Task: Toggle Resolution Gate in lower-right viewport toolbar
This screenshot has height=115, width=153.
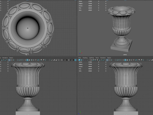Action: (x=111, y=60)
